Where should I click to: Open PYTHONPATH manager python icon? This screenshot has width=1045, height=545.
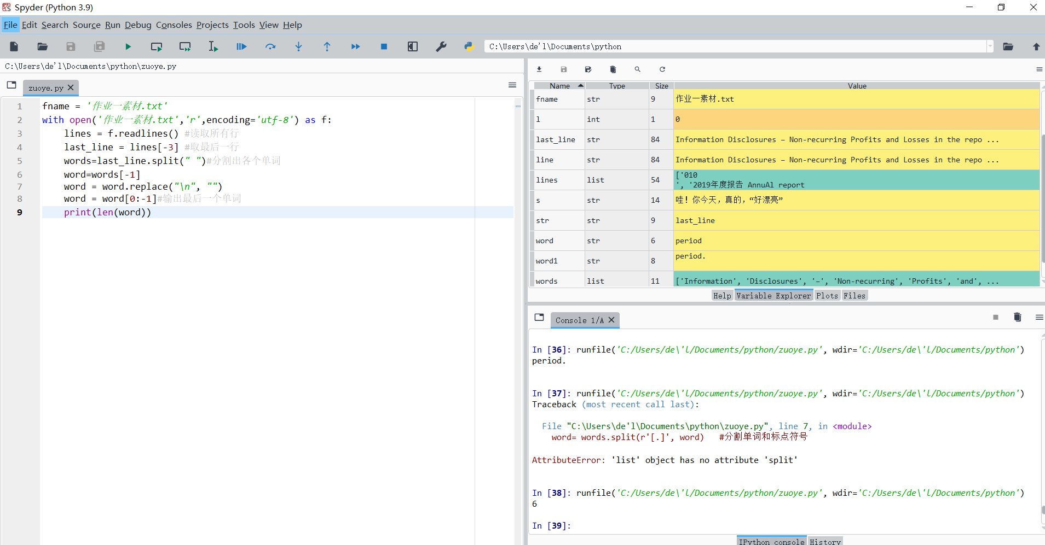tap(469, 46)
